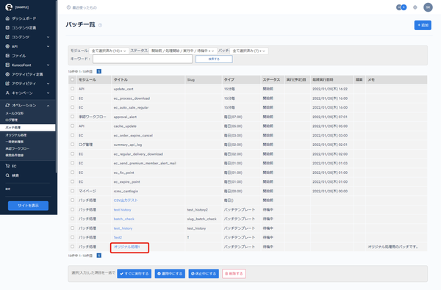441x290 pixels.
Task: Click the red 削除する button
Action: tap(234, 273)
